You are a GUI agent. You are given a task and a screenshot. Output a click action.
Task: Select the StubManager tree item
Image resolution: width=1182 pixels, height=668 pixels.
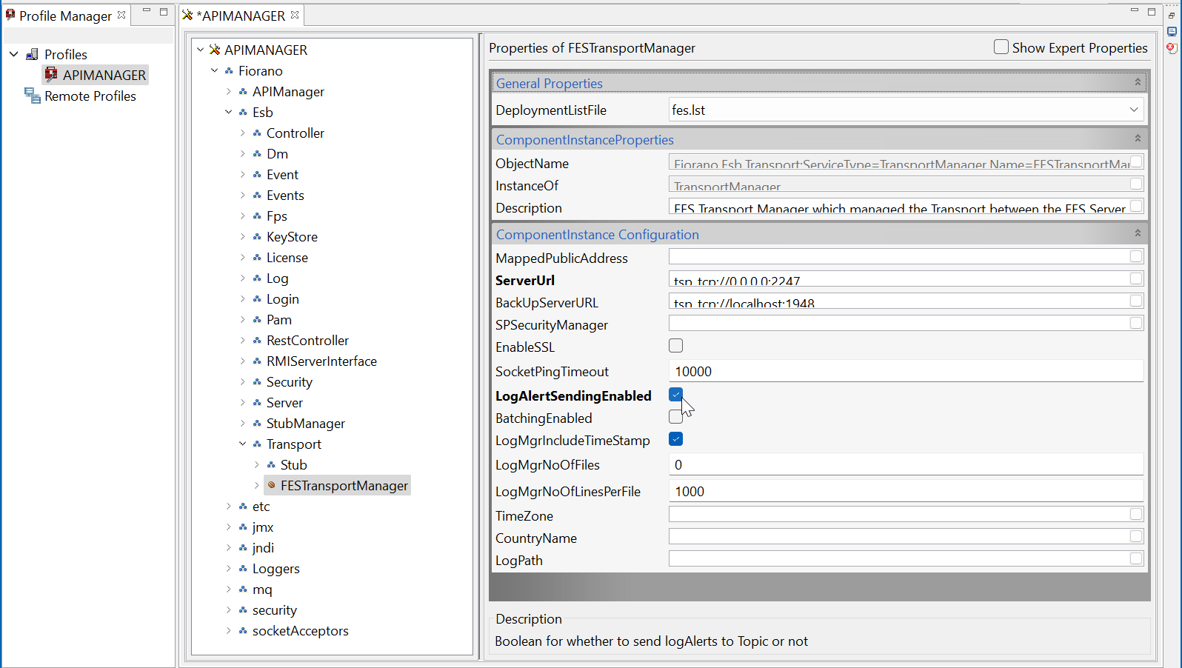pos(306,424)
